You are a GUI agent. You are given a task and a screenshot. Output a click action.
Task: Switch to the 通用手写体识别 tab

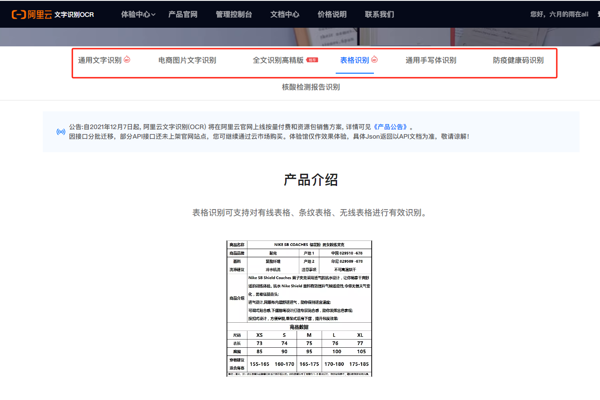[431, 60]
